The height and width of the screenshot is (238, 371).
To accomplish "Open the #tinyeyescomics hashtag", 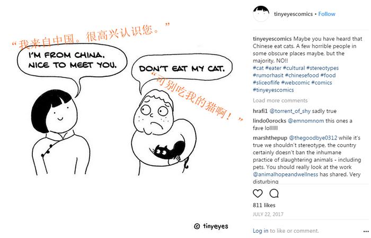I will click(273, 90).
